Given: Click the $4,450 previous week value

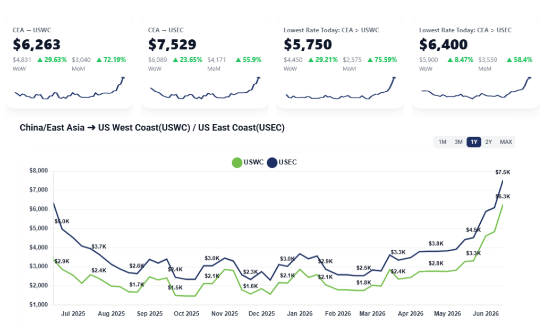Looking at the screenshot, I should 293,60.
